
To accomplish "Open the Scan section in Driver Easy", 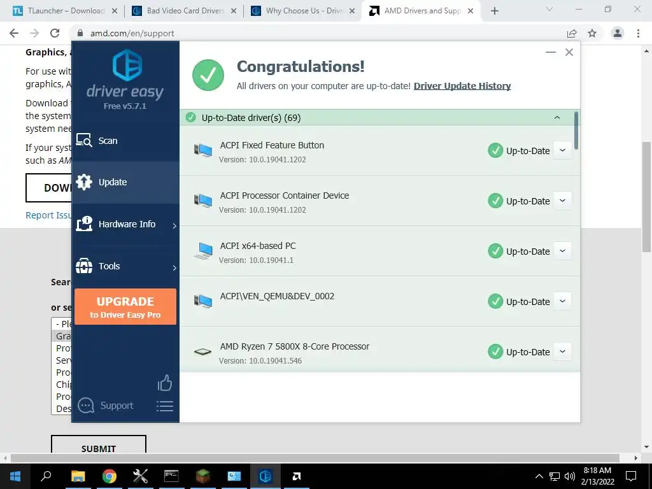I will click(125, 141).
